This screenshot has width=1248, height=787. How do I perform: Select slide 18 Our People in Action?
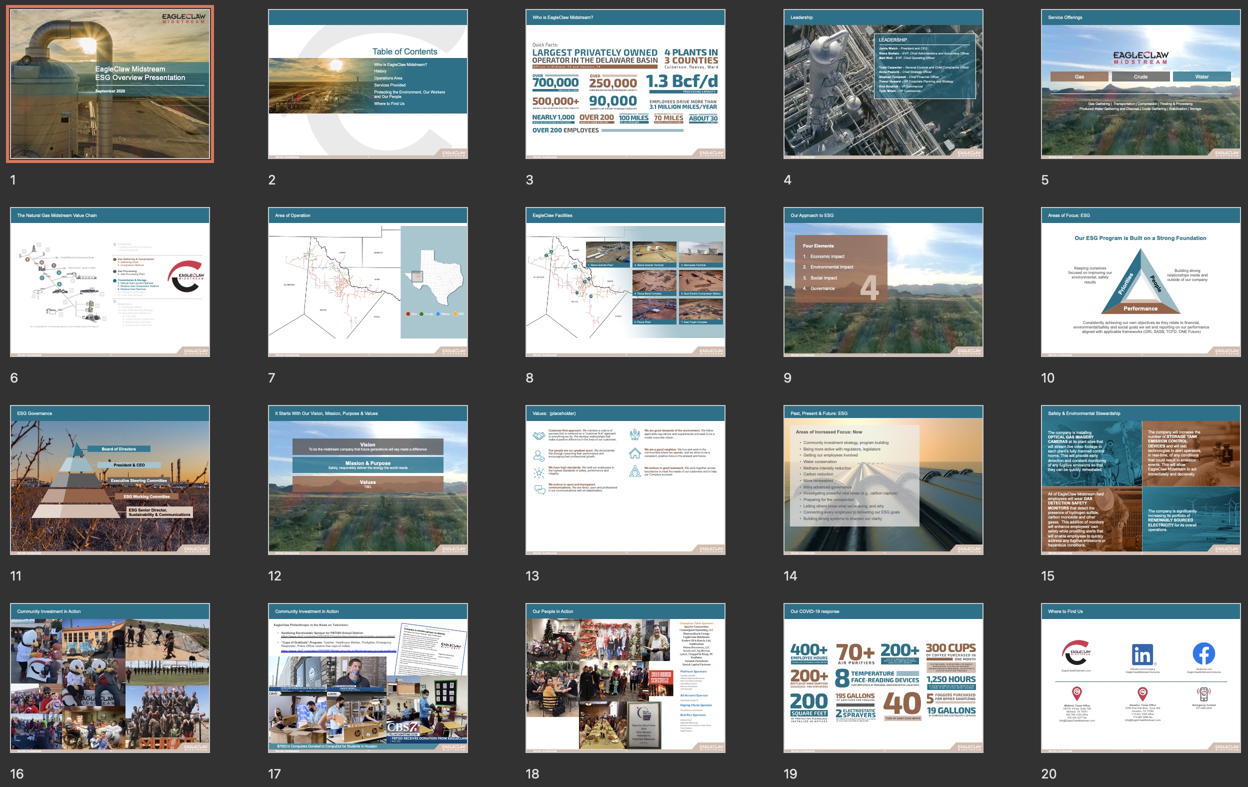click(x=625, y=677)
